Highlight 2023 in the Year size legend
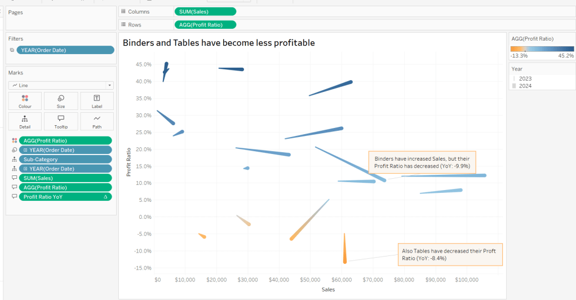576x300 pixels. [525, 78]
